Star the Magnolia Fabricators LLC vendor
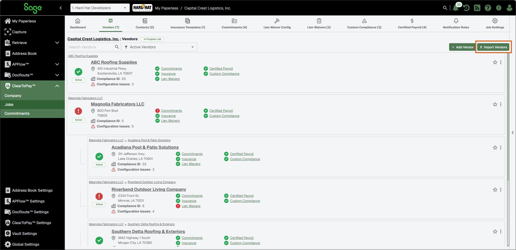 pos(495,104)
